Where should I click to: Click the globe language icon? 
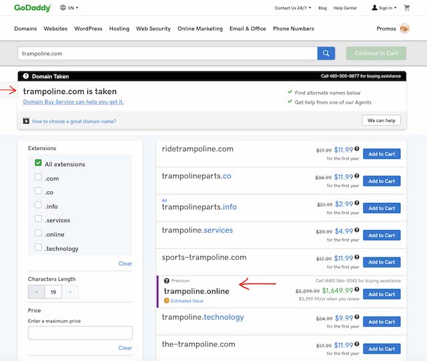pyautogui.click(x=63, y=7)
